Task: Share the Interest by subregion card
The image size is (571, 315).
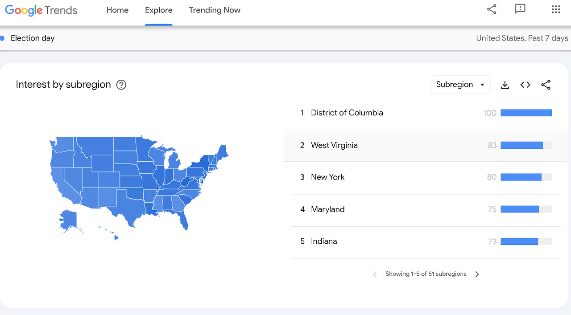Action: 546,85
